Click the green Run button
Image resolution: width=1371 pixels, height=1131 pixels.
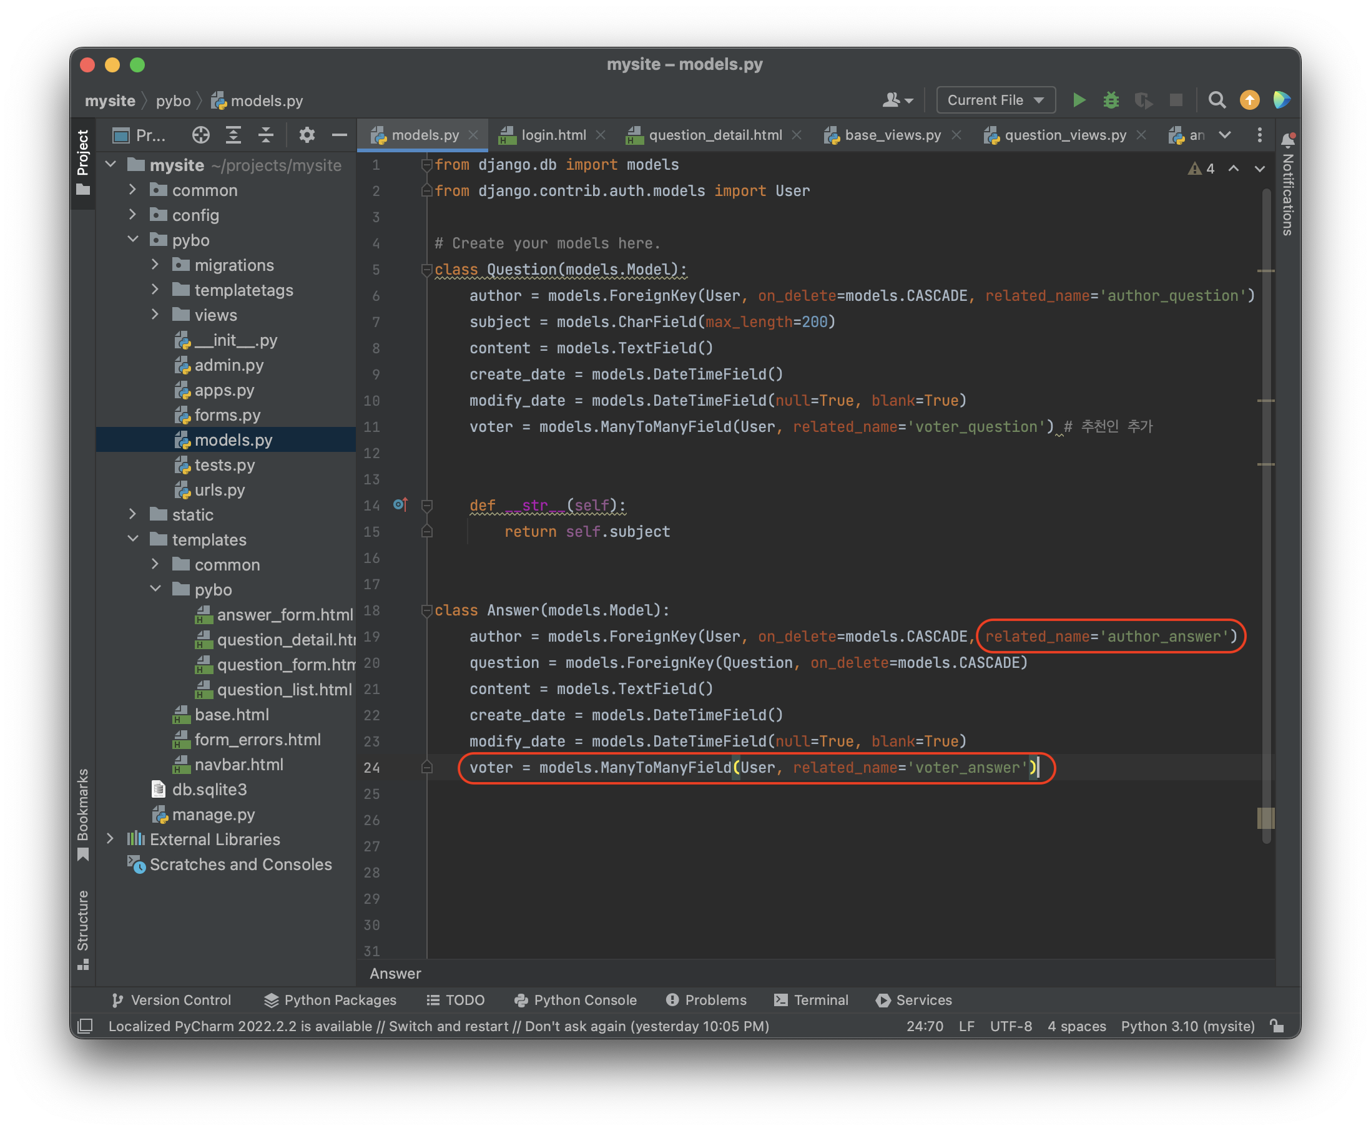coord(1078,100)
